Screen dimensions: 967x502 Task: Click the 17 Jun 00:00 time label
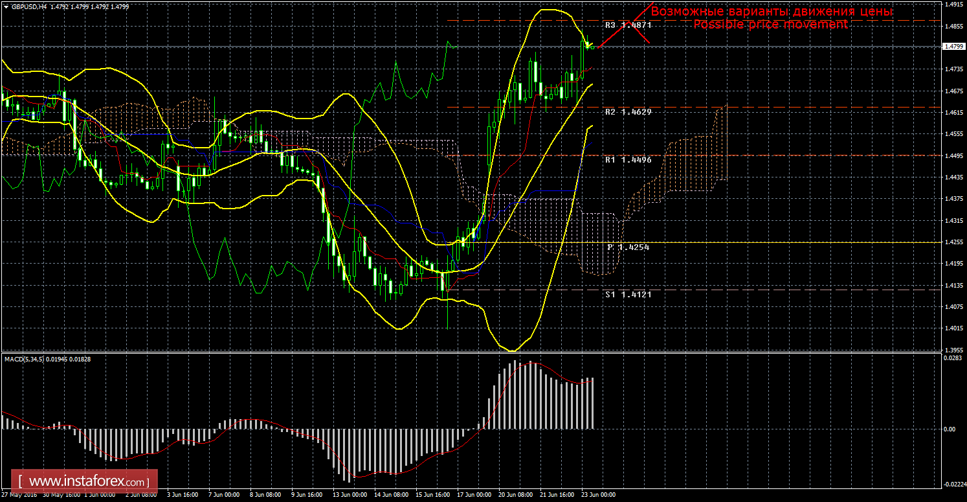click(474, 494)
